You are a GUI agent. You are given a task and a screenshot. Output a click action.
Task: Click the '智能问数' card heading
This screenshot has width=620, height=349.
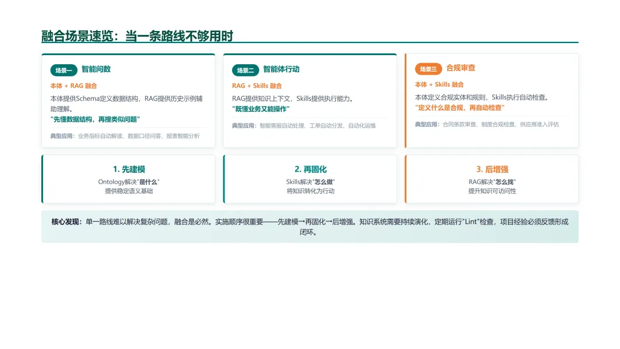point(96,69)
